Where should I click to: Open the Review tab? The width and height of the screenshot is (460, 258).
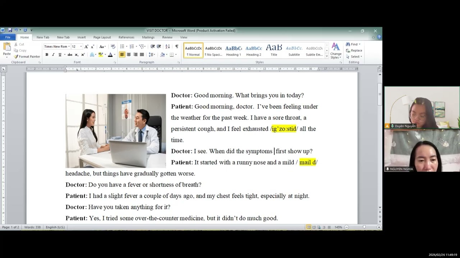167,37
